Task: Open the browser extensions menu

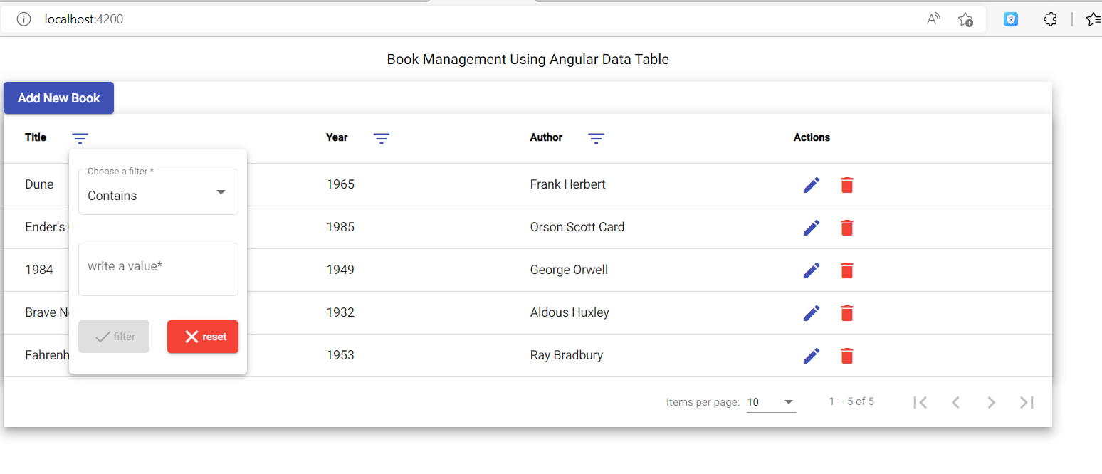Action: pyautogui.click(x=1050, y=19)
